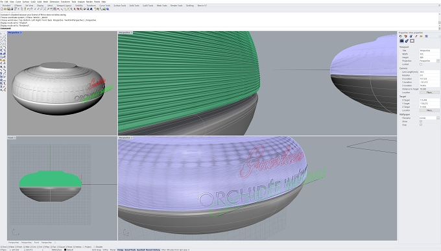Toggle the Near osnap checkbox
Screen dimensions: 441x251
[x=8, y=246]
